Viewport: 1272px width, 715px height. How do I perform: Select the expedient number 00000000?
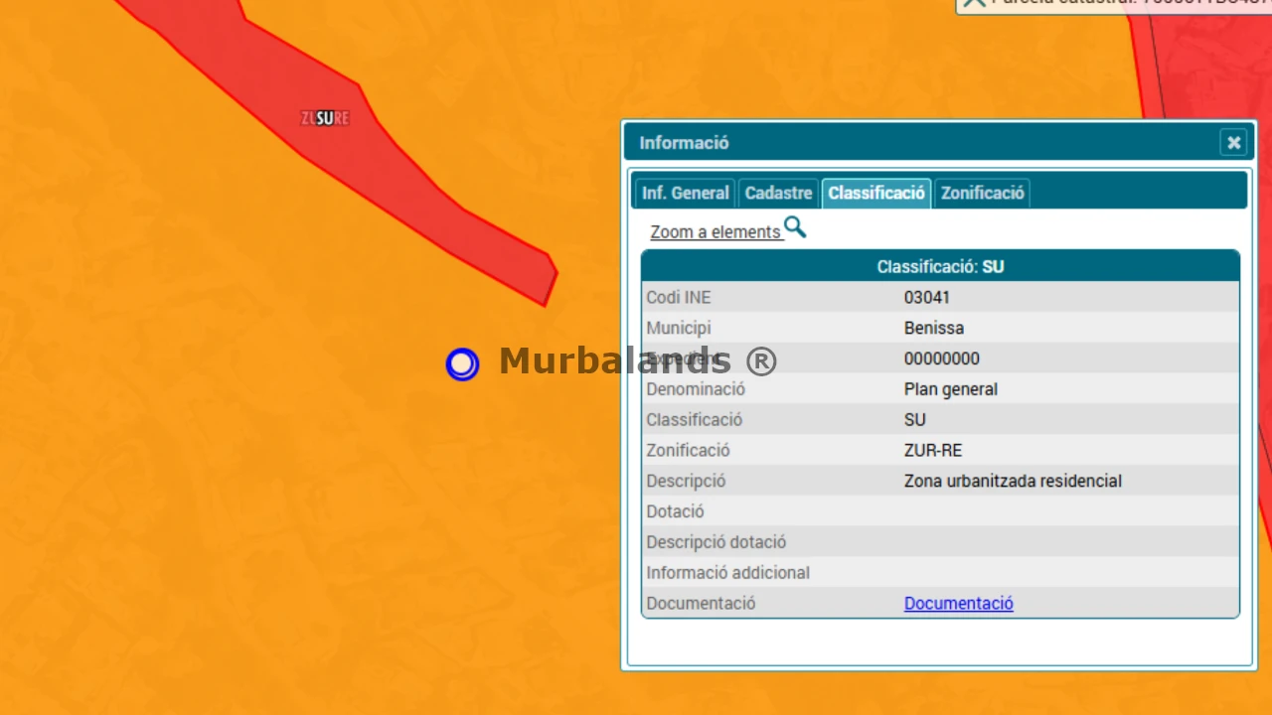pos(942,358)
